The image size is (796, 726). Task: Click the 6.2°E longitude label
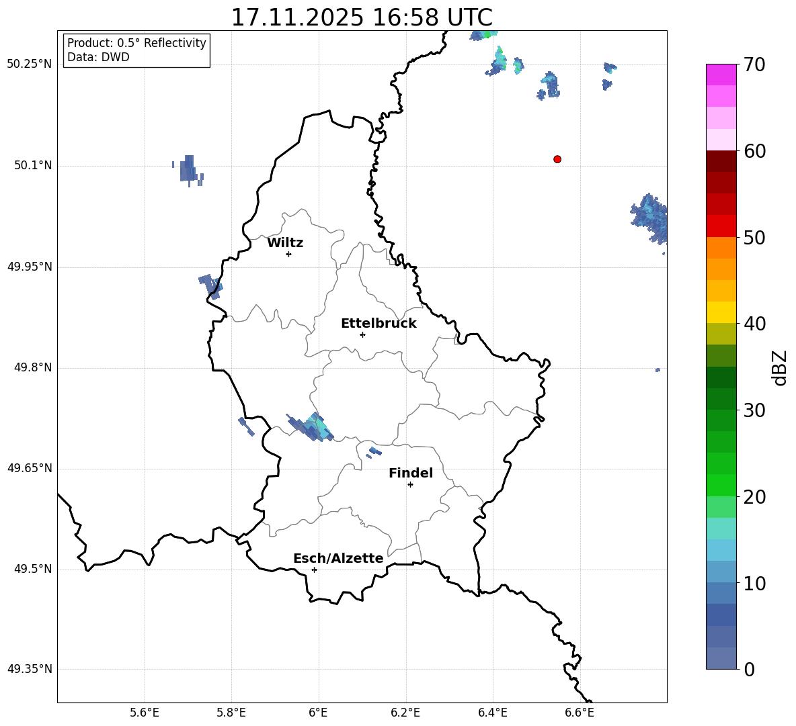[x=405, y=713]
